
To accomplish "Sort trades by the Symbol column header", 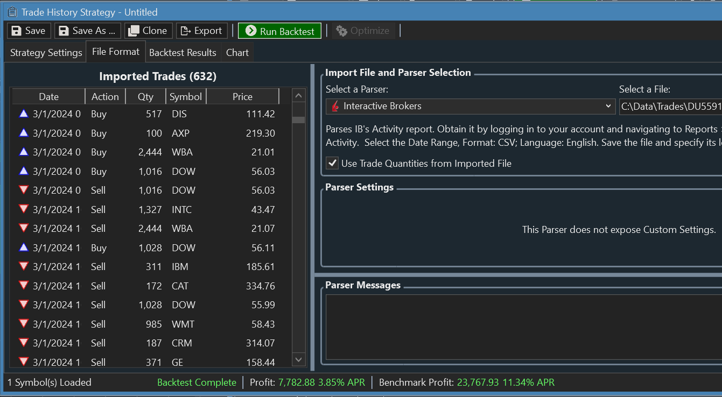I will 186,97.
